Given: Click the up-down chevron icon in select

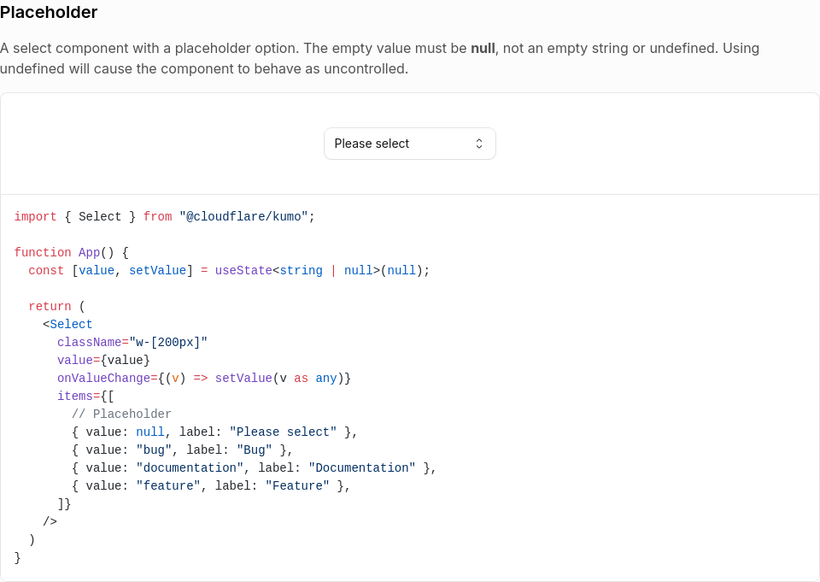Looking at the screenshot, I should point(479,144).
